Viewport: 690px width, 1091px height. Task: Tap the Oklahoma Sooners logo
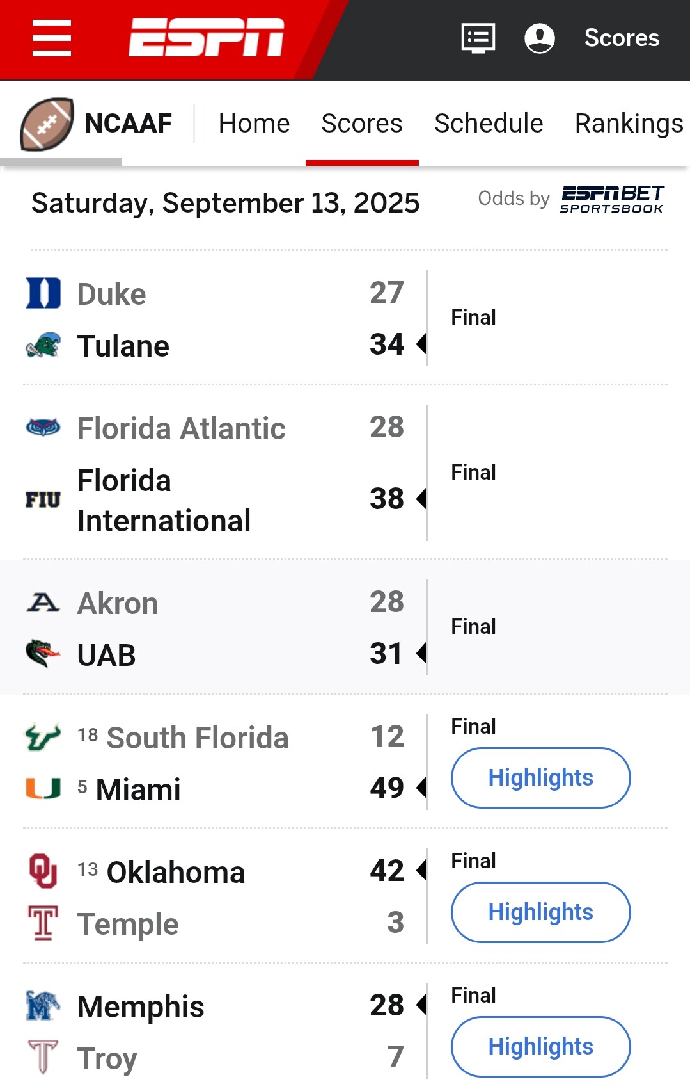point(43,871)
